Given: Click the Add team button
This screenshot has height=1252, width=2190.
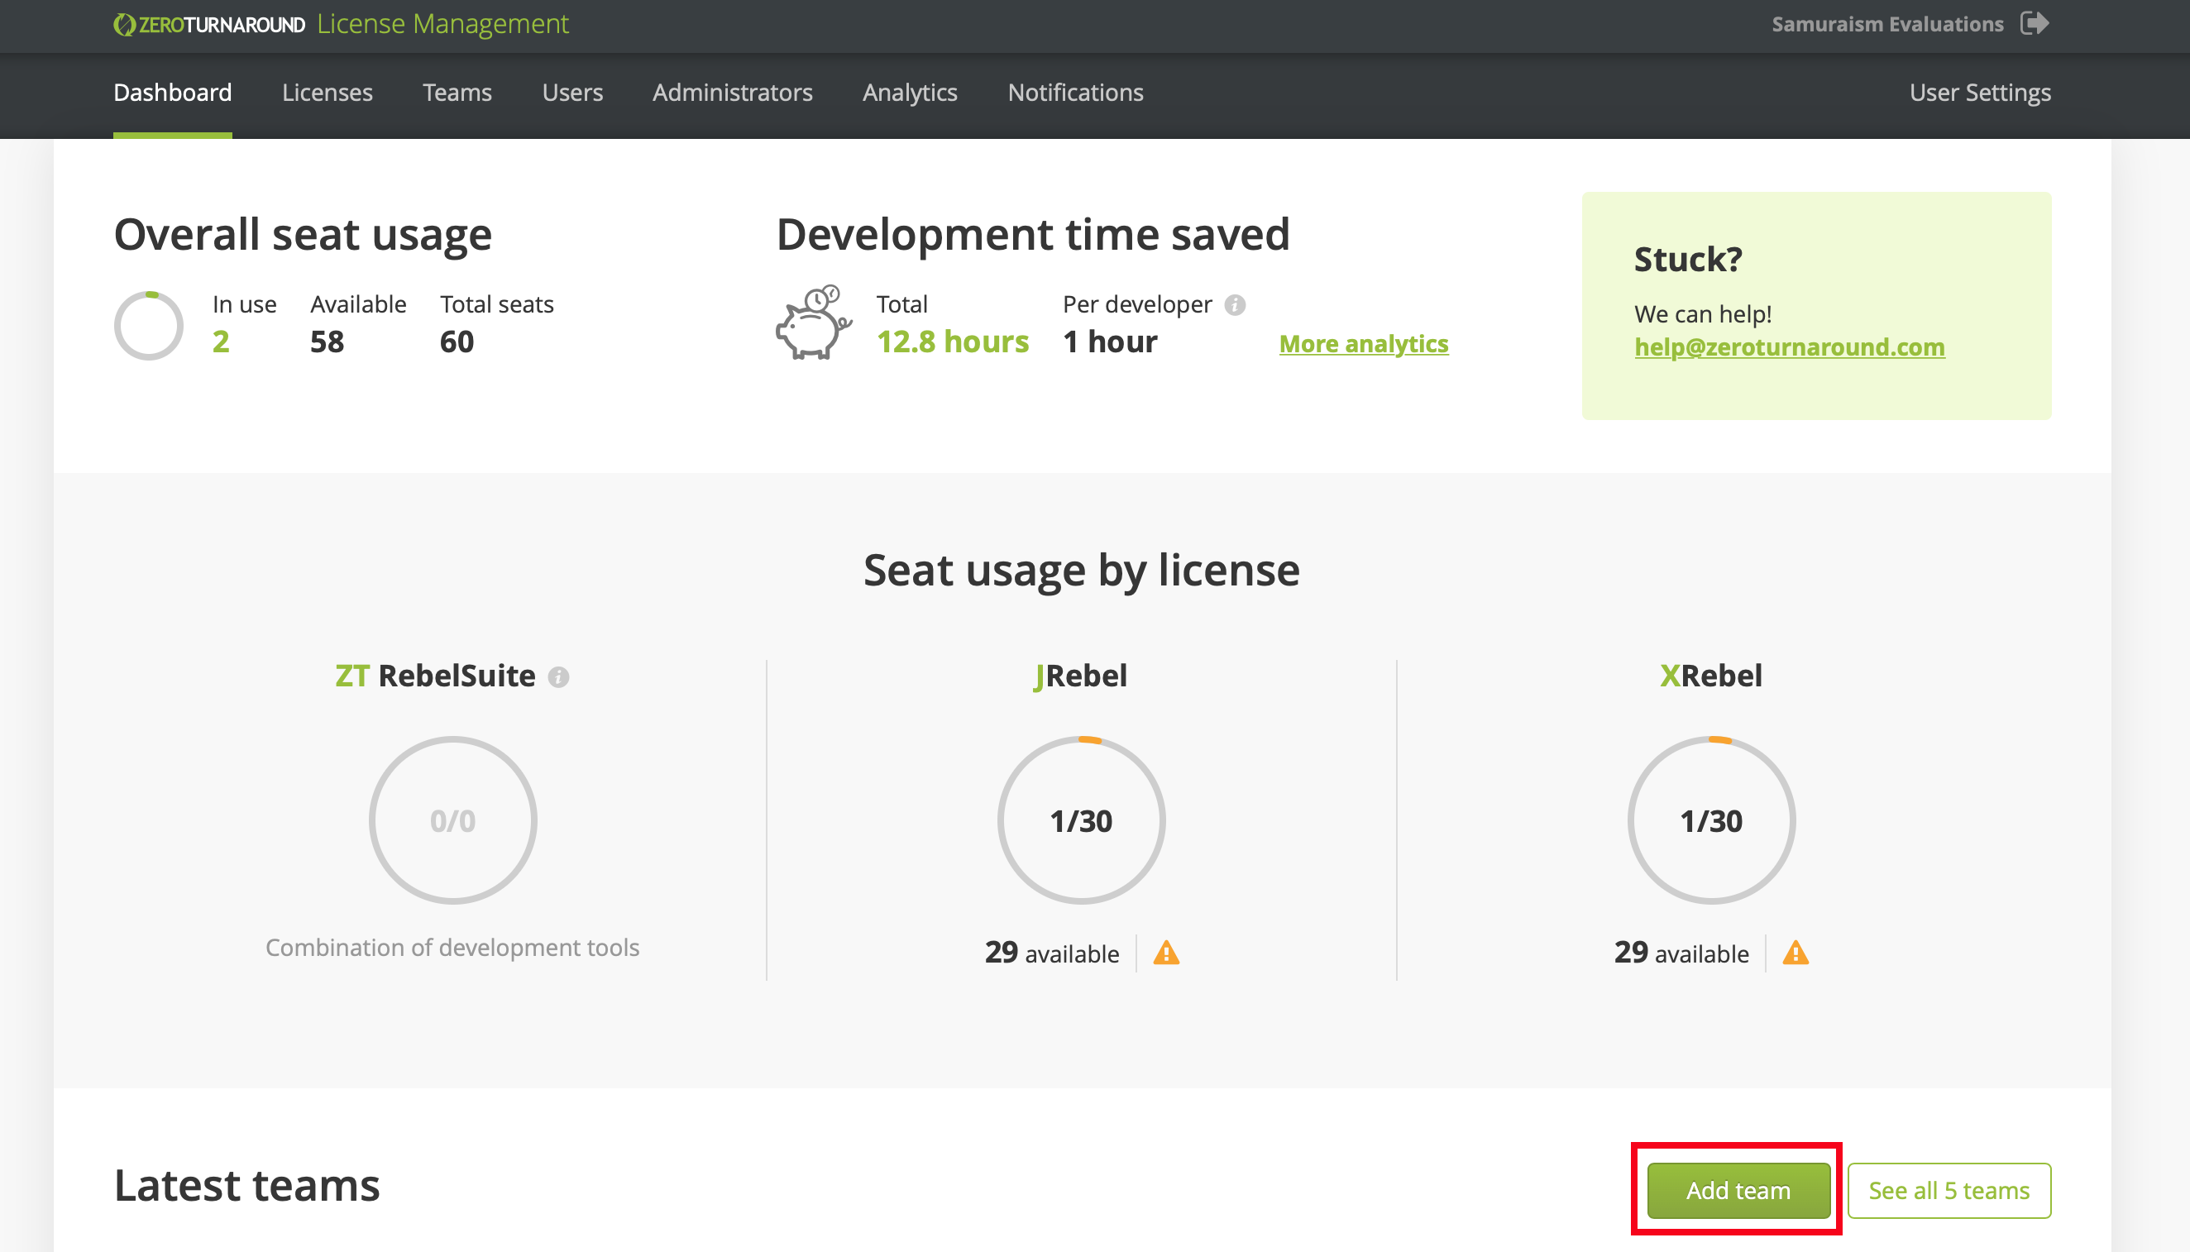Looking at the screenshot, I should tap(1738, 1190).
